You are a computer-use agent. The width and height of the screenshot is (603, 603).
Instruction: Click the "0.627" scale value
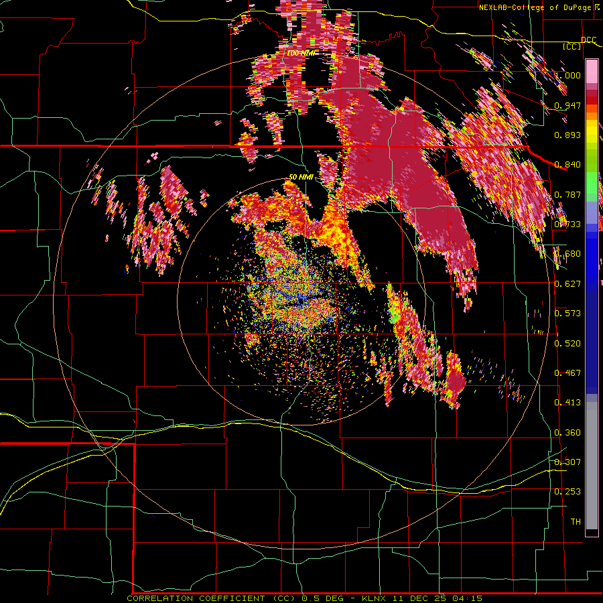click(x=567, y=284)
